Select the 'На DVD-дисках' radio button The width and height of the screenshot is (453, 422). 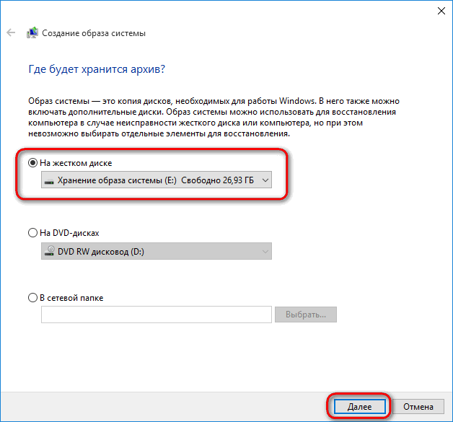click(32, 233)
